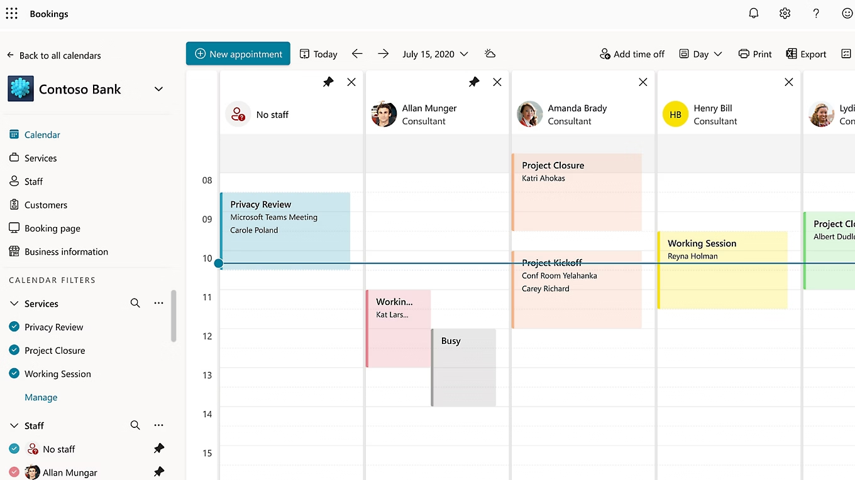Open the Calendar section in the sidebar
The width and height of the screenshot is (855, 480).
41,134
